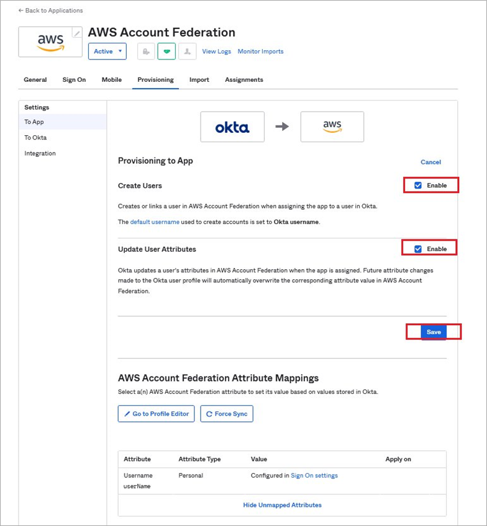
Task: Open View Logs link
Action: (x=216, y=51)
